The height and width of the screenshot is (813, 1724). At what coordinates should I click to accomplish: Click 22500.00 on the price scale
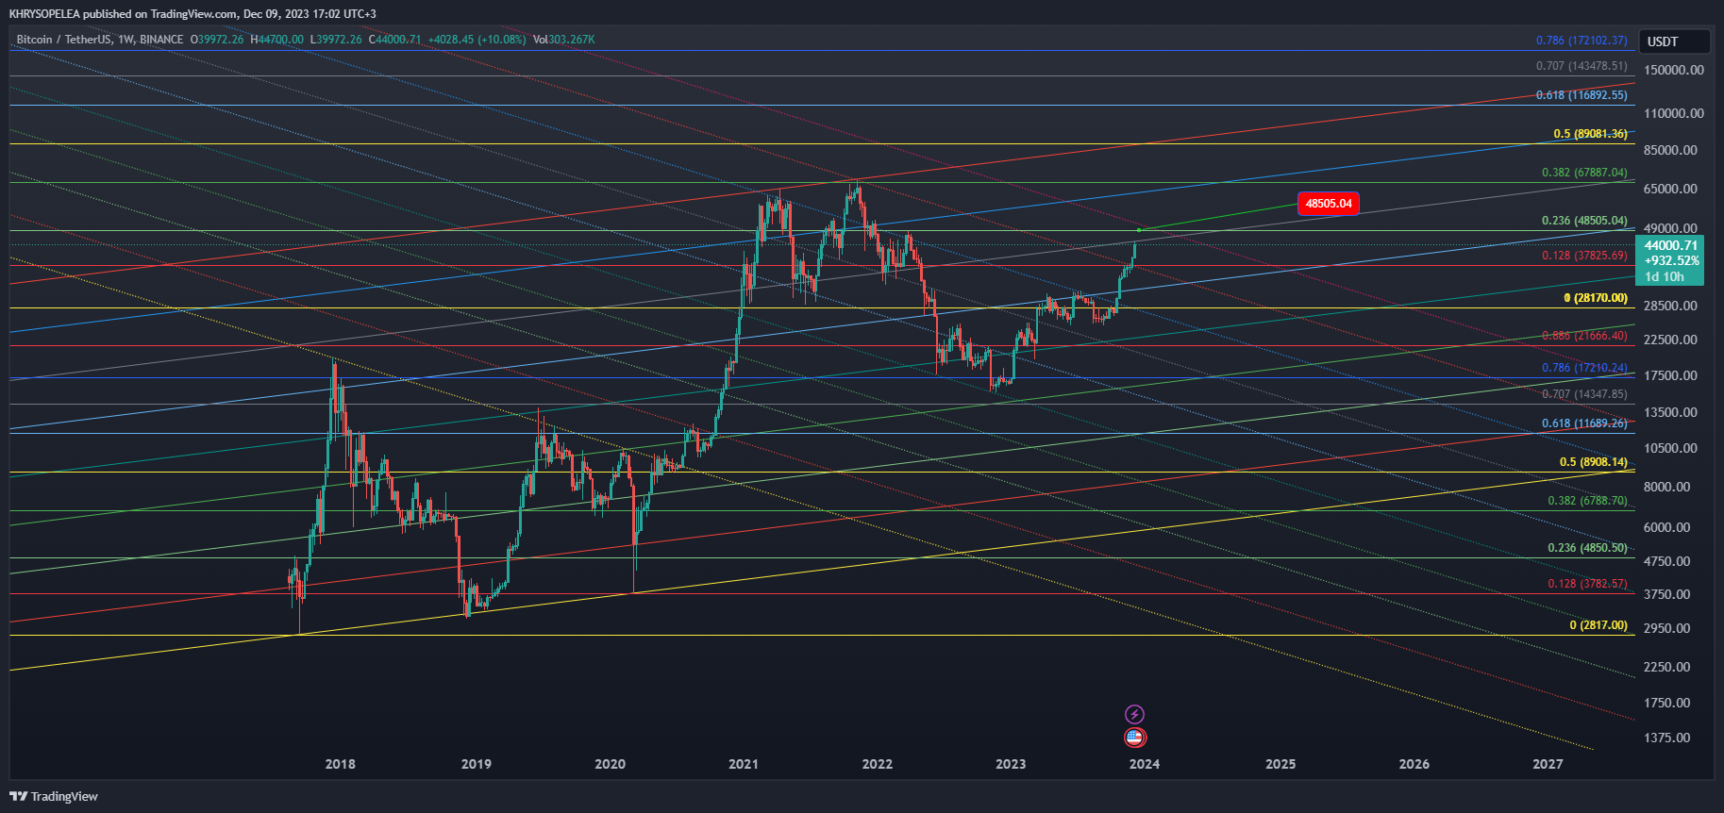click(x=1670, y=340)
